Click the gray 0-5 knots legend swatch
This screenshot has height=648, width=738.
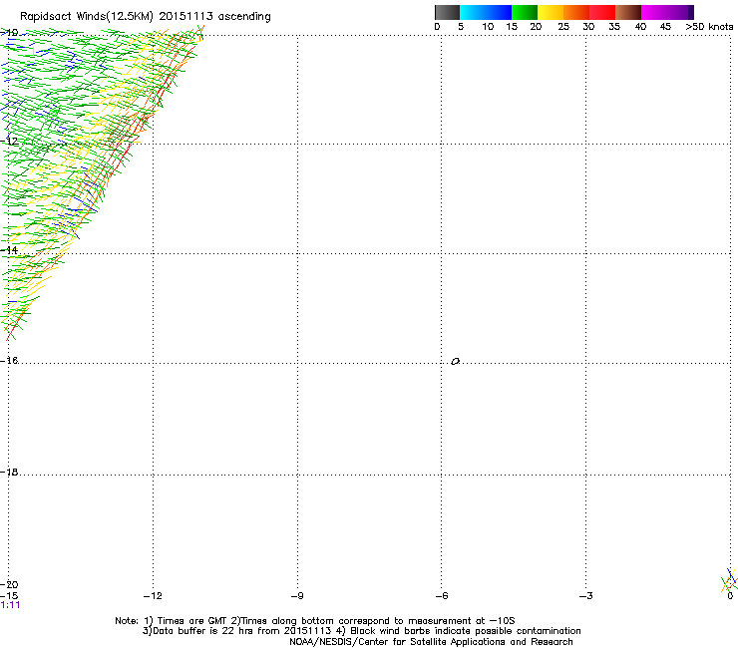coord(447,12)
